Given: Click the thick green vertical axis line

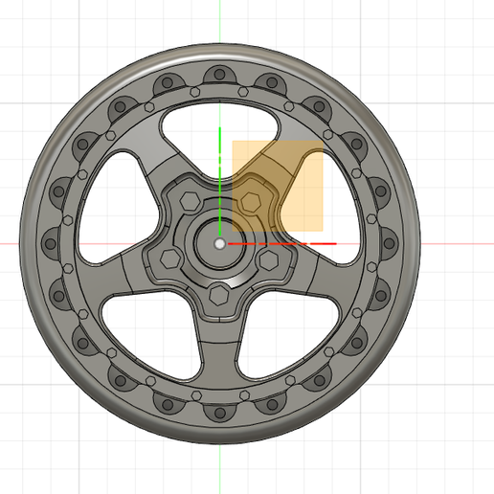Looking at the screenshot, I should (x=220, y=182).
